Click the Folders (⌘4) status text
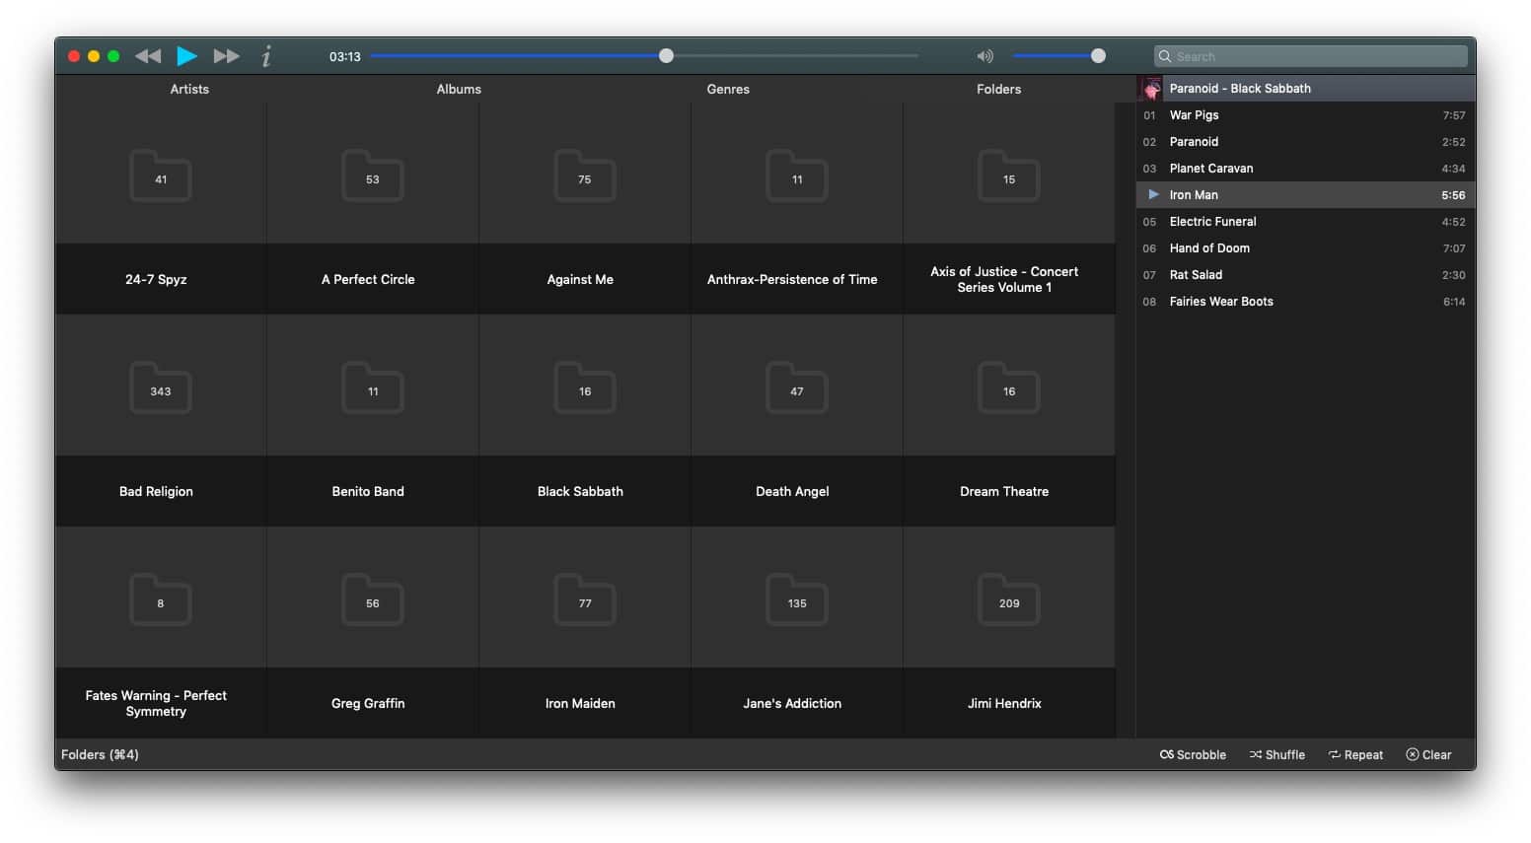The width and height of the screenshot is (1531, 843). click(100, 754)
